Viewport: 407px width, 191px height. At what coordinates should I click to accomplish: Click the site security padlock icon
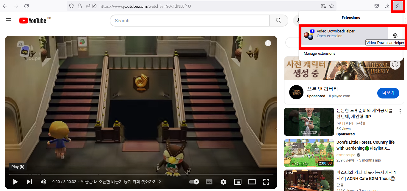[79, 6]
